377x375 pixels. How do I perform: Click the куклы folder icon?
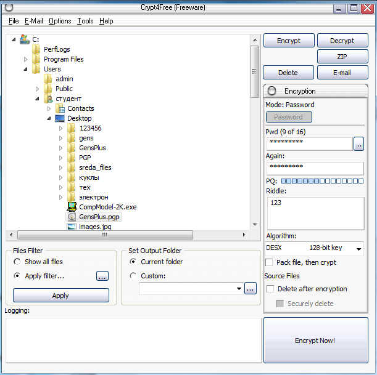72,177
